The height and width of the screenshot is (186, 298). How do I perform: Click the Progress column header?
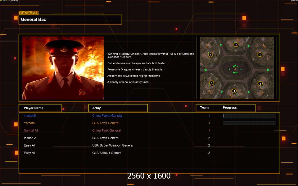point(230,108)
